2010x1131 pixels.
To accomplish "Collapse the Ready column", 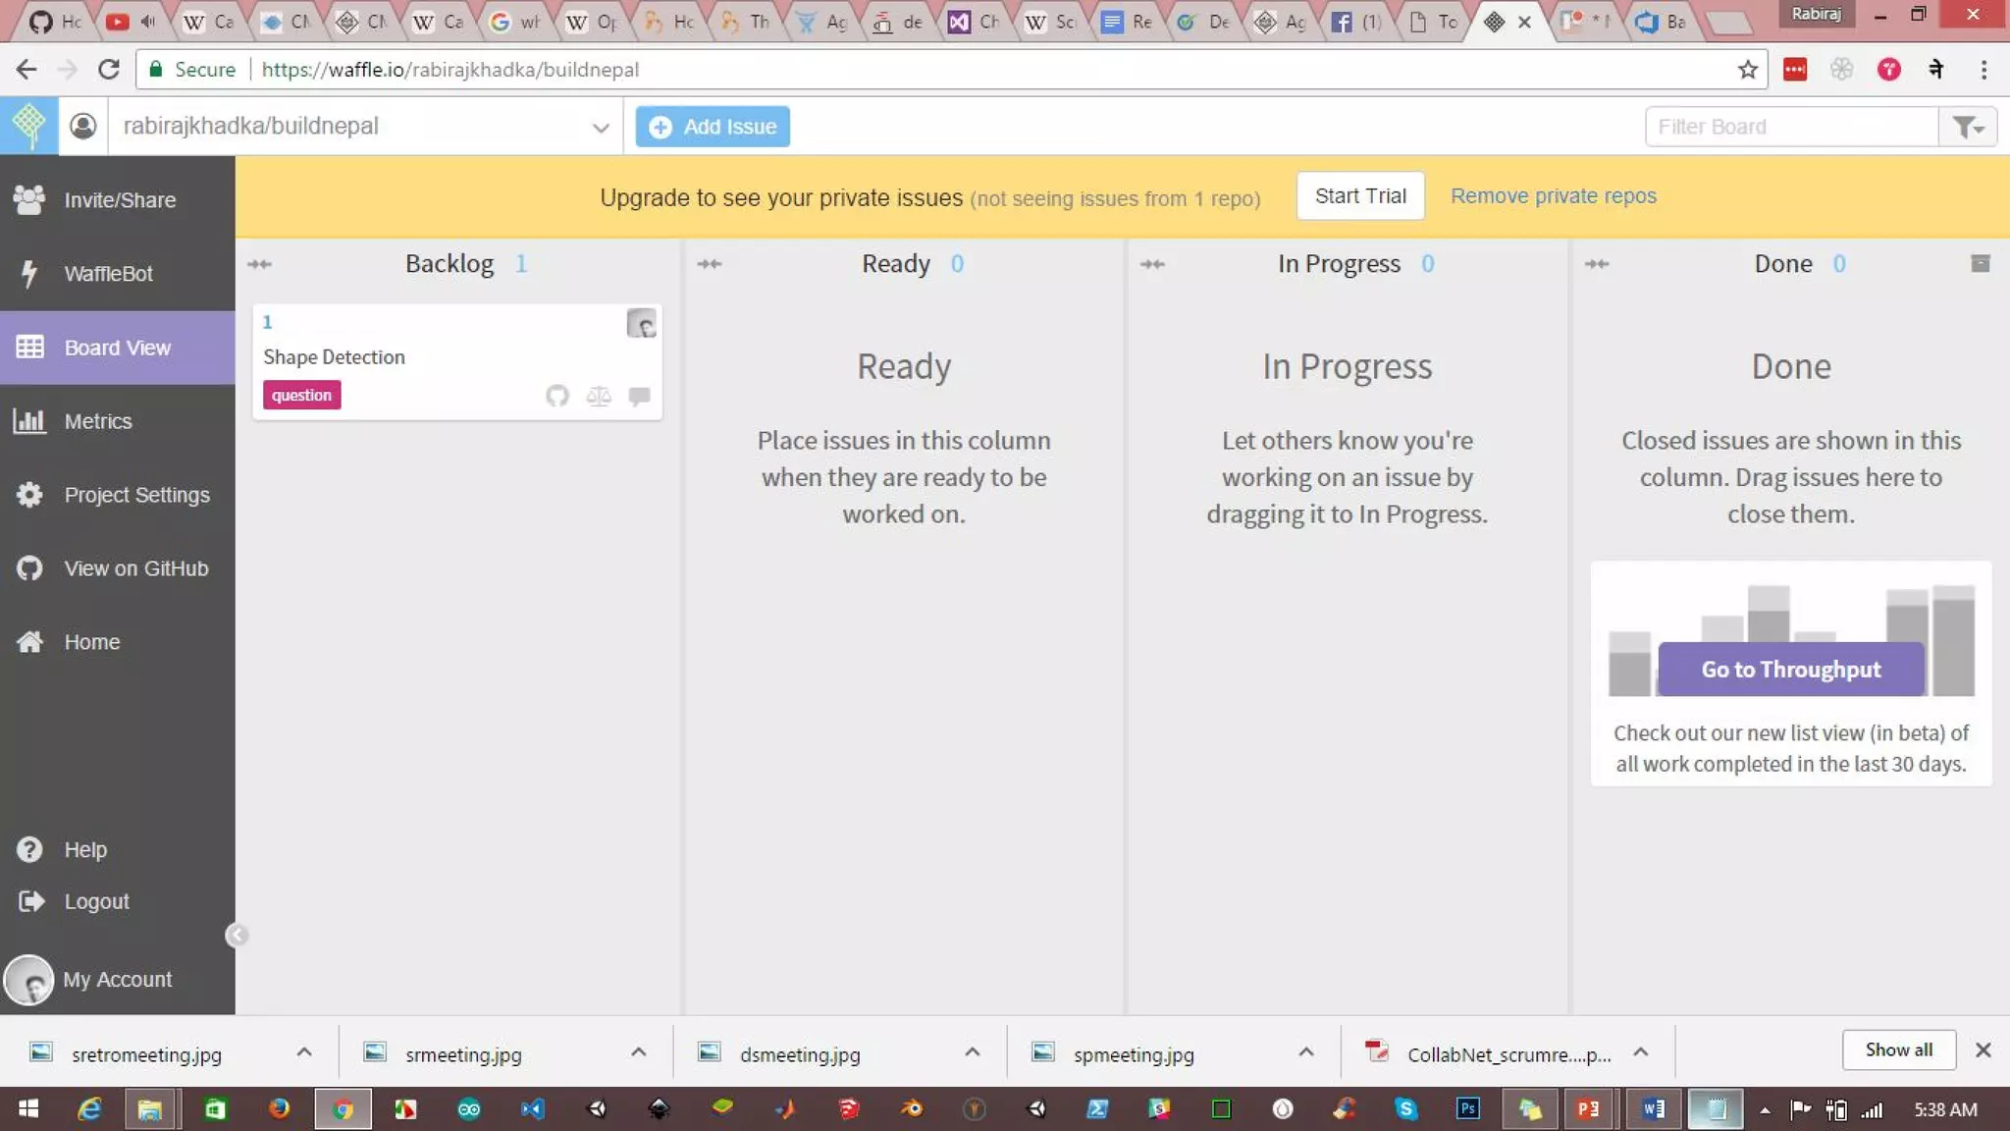I will click(710, 264).
